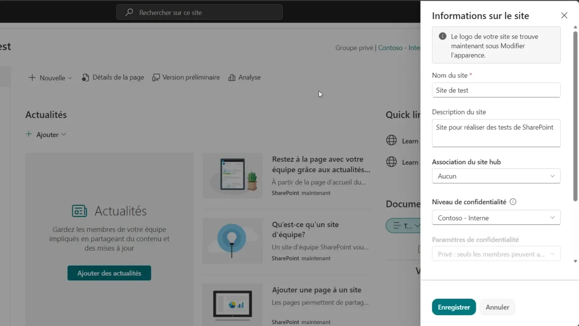
Task: Expand the Nouvelle dropdown chevron
Action: [x=70, y=78]
